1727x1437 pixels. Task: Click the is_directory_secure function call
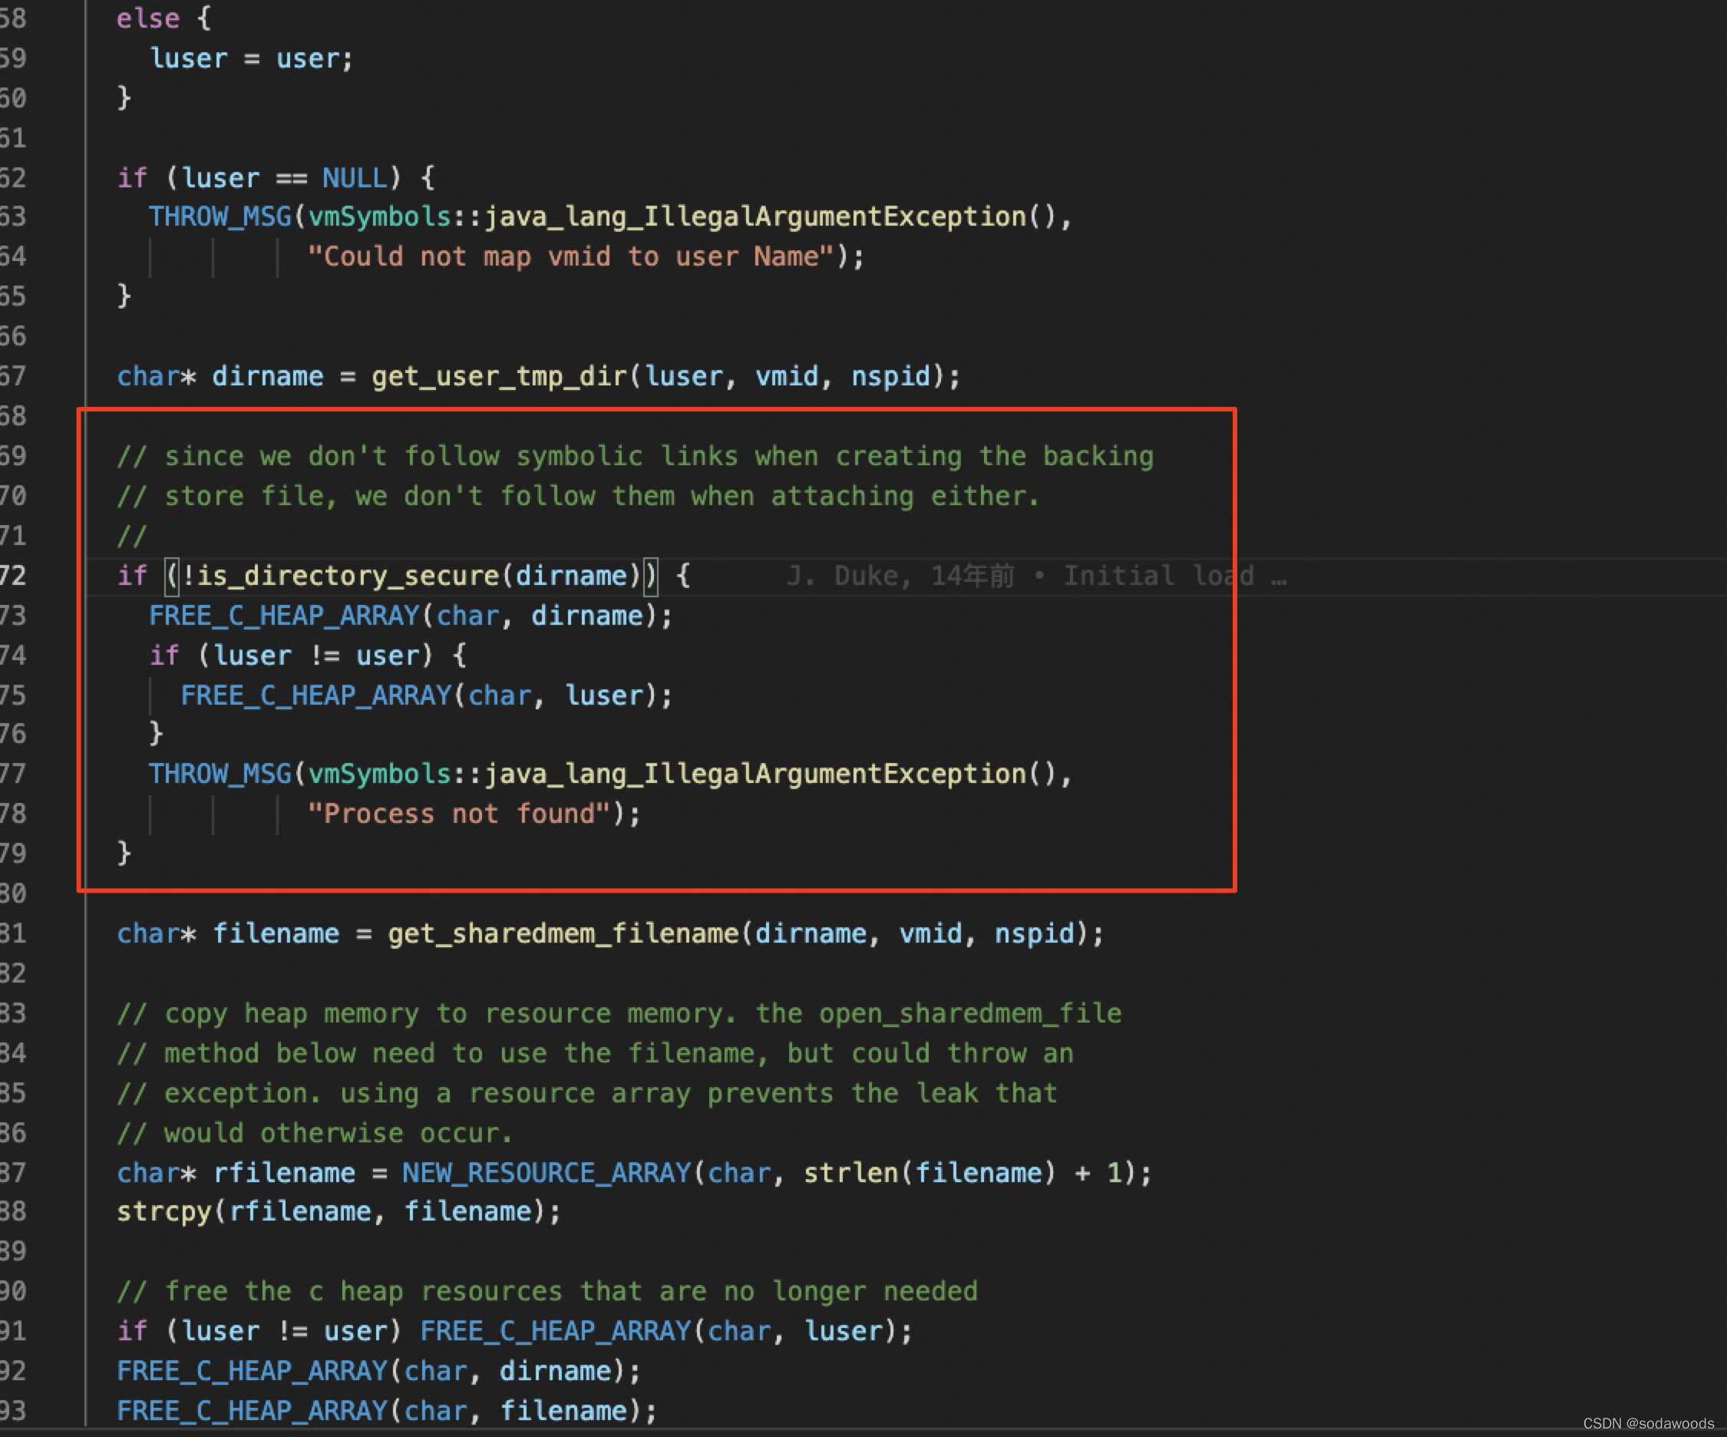(348, 576)
